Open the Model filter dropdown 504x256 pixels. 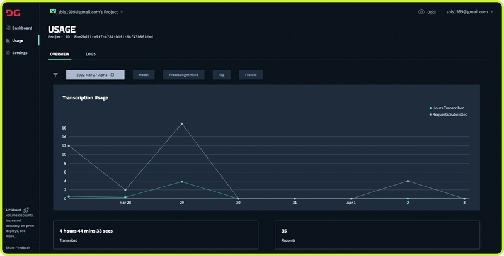(x=143, y=75)
